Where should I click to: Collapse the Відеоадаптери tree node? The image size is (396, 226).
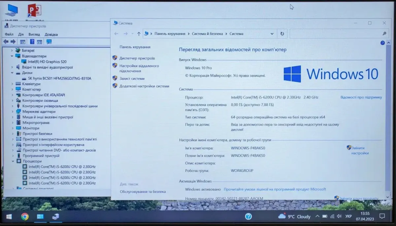tap(12, 56)
